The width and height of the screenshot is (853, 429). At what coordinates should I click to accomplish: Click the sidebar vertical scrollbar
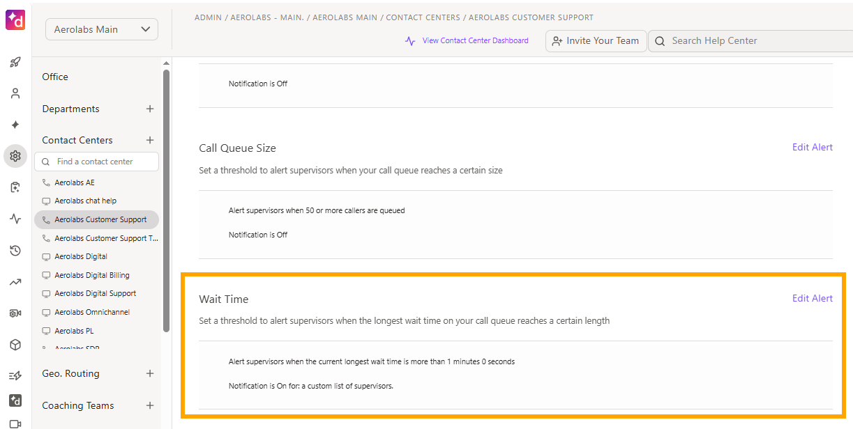pyautogui.click(x=166, y=201)
